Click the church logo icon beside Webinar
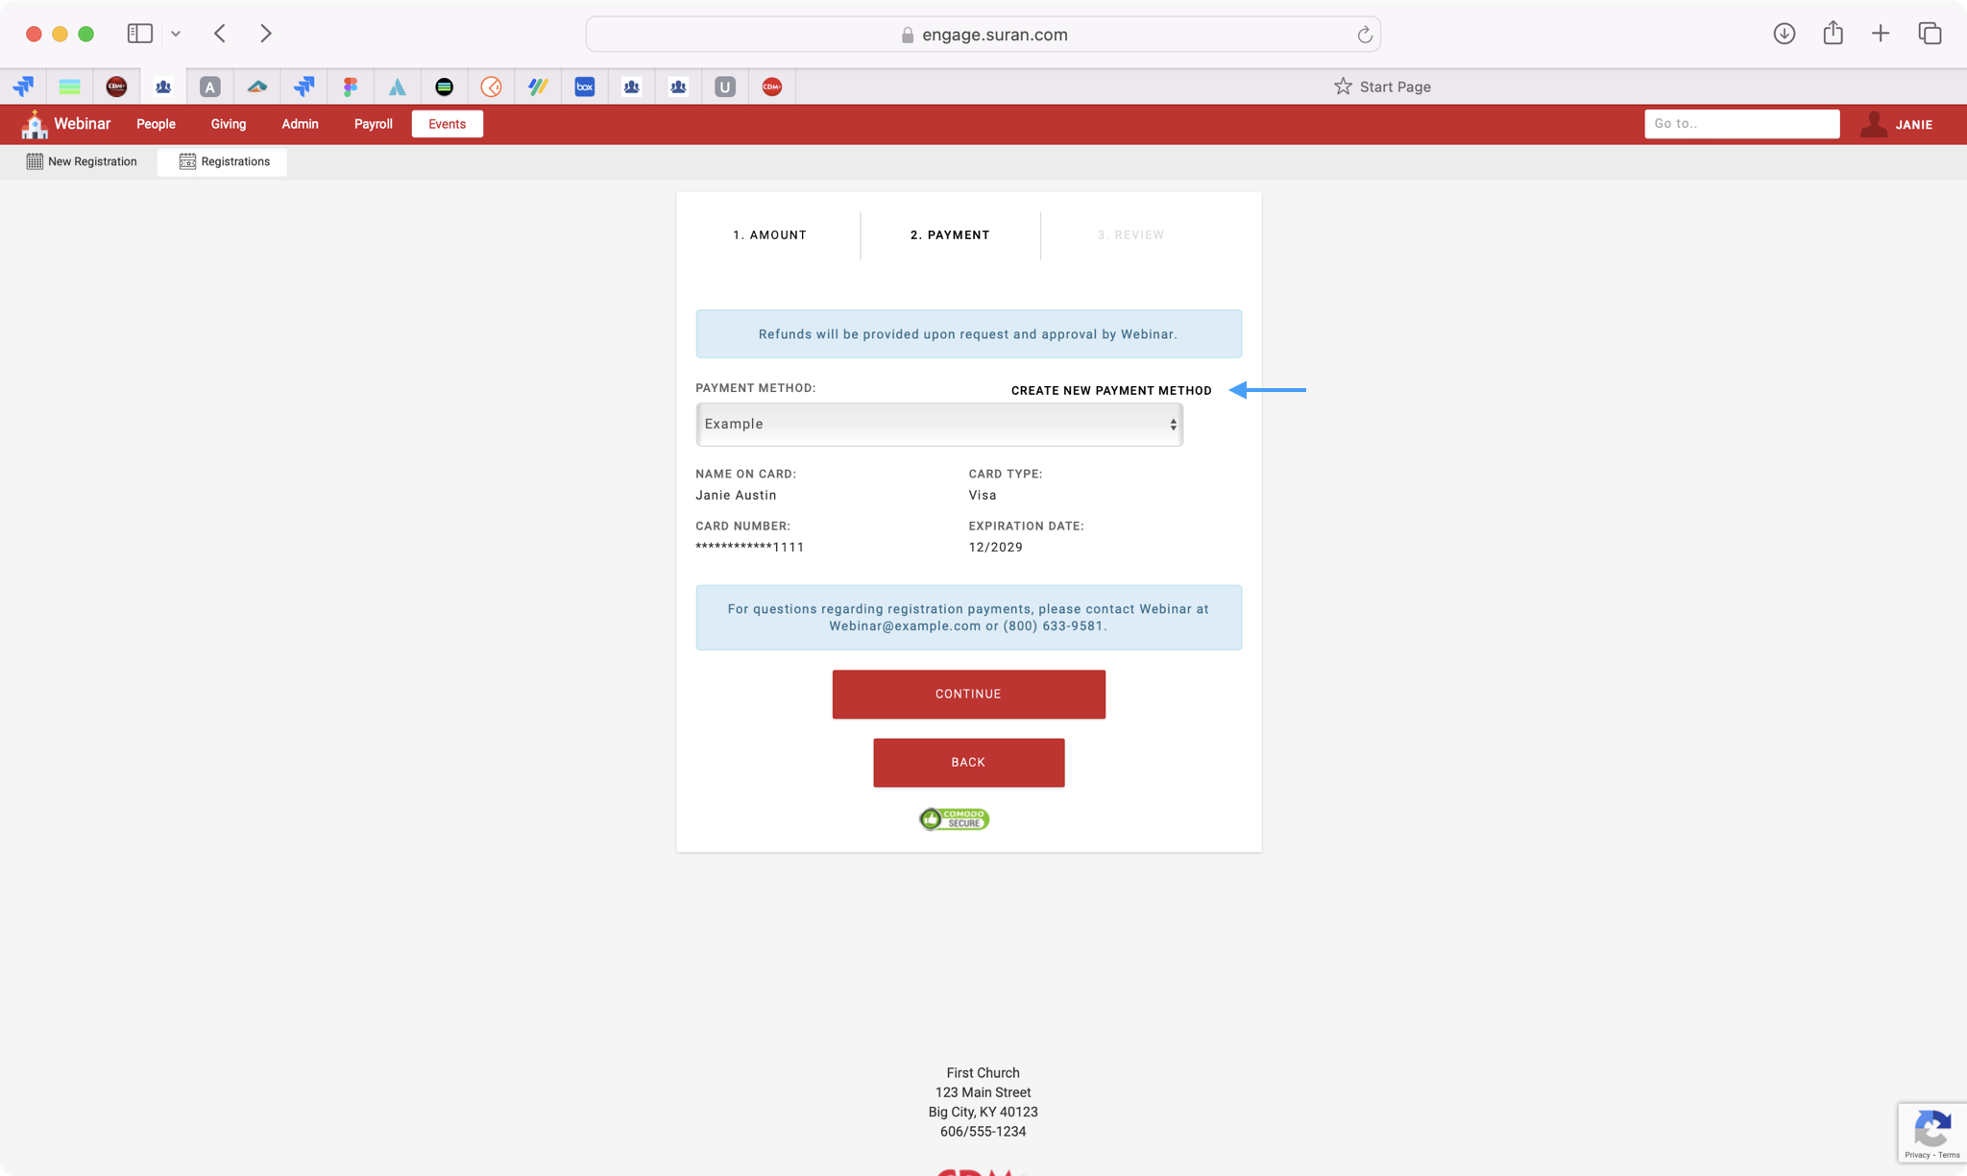The image size is (1967, 1176). point(35,124)
